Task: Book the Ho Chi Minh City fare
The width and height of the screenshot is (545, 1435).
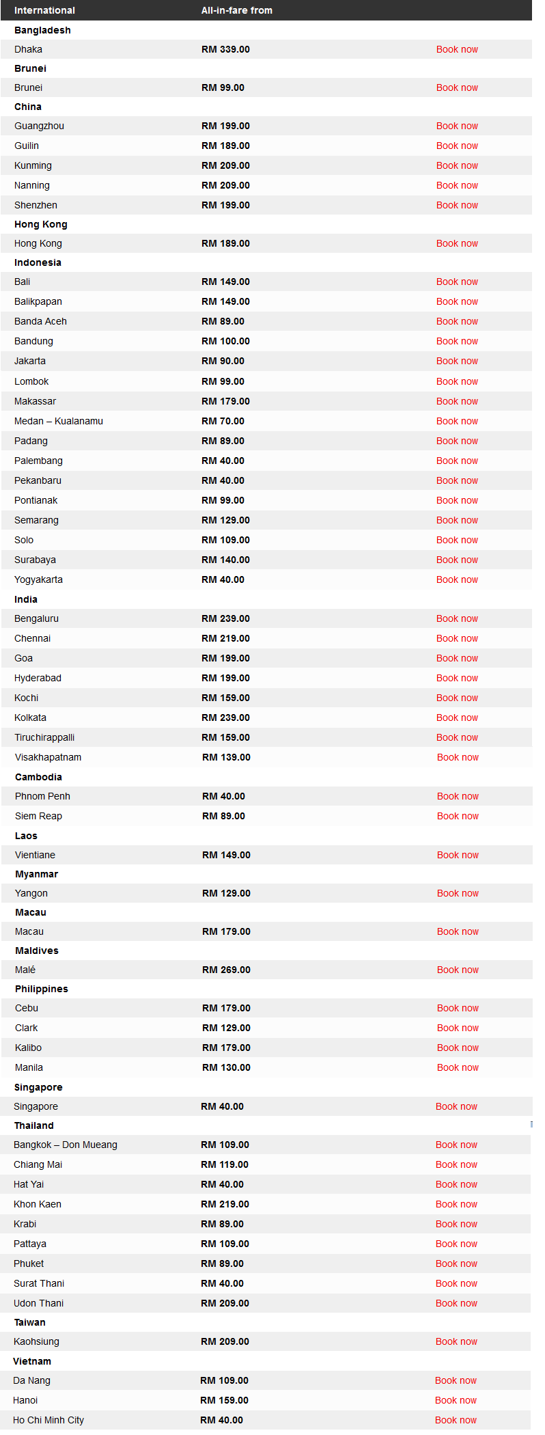Action: click(x=456, y=1420)
